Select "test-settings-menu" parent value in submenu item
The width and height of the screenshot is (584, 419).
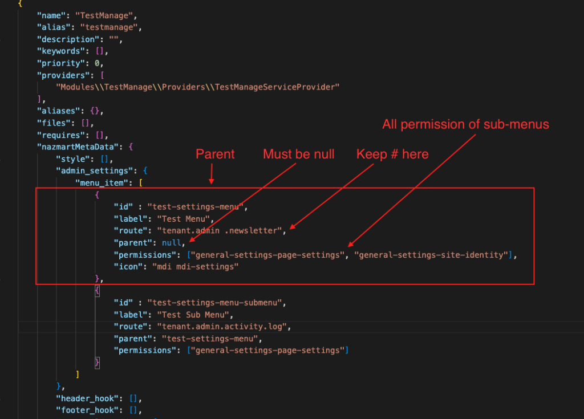click(210, 339)
